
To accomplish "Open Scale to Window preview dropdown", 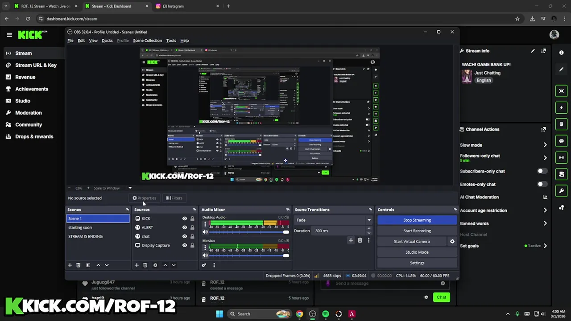I will pos(112,188).
